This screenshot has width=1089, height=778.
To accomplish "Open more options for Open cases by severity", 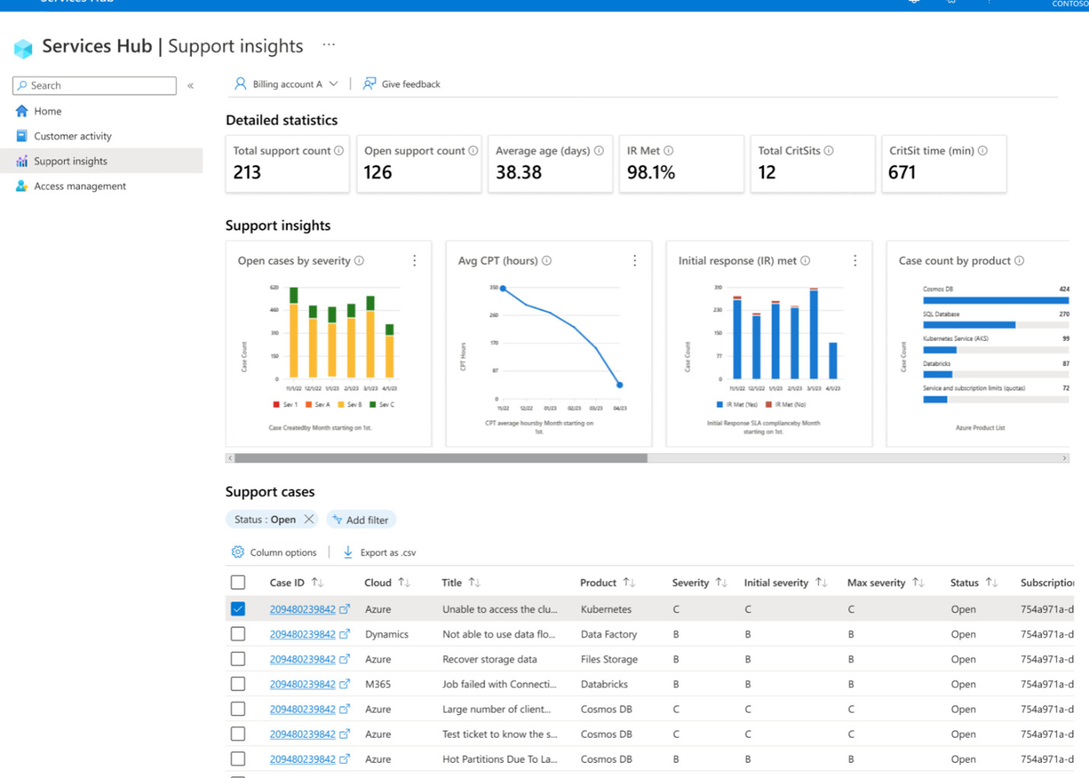I will coord(414,261).
